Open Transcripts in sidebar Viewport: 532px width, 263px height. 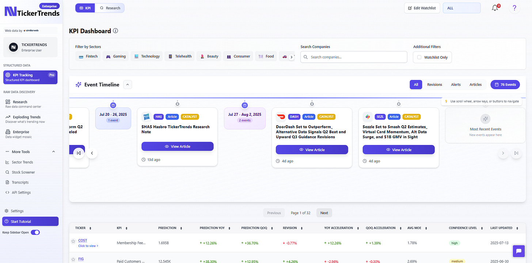point(20,182)
